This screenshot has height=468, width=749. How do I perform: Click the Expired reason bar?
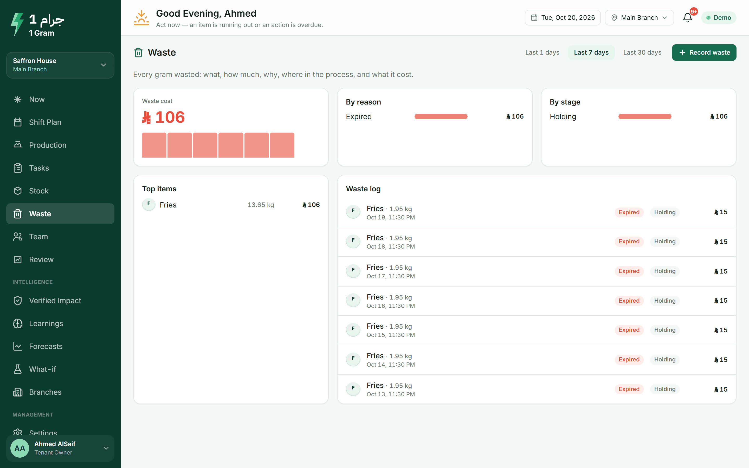[x=441, y=117]
